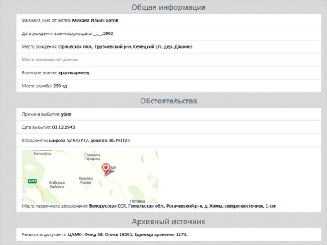Viewport: 327px width, 245px height.
Task: Click Кирово label on the map
Action: pyautogui.click(x=86, y=179)
